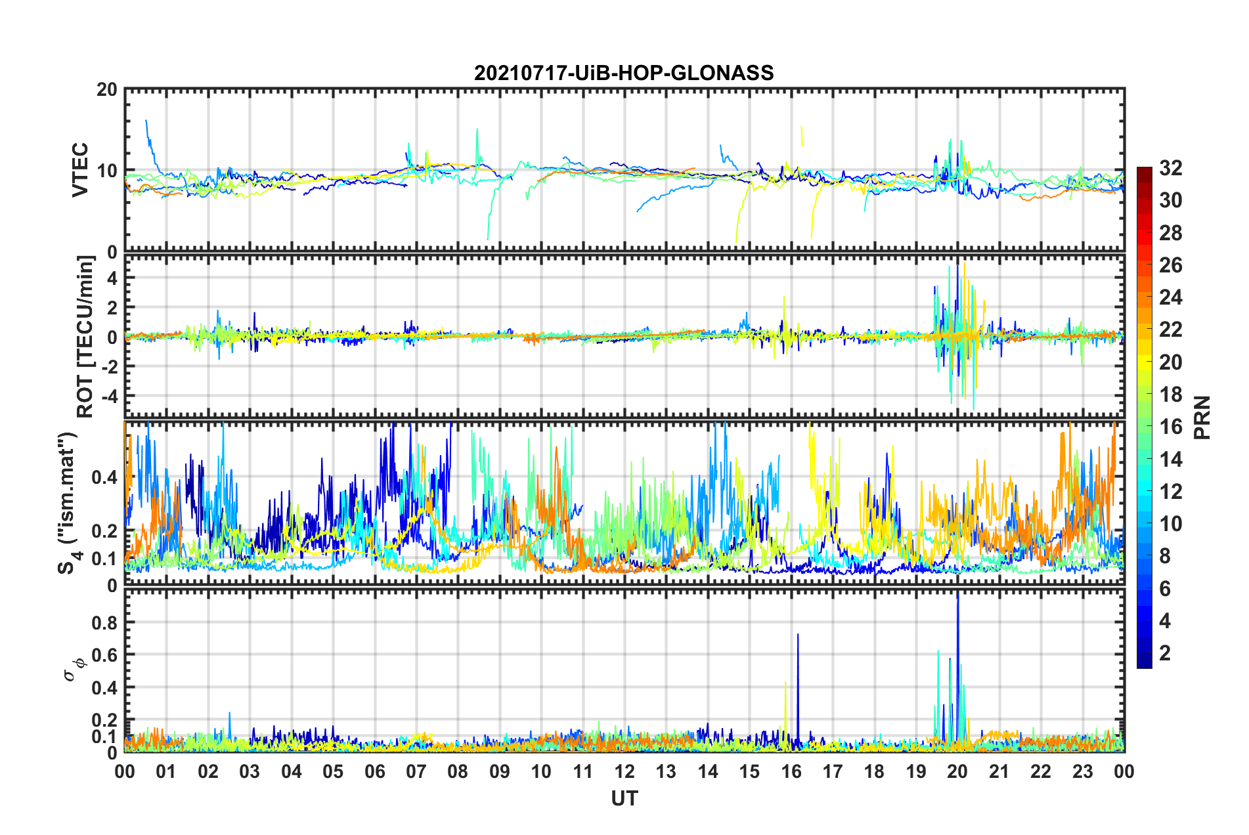The width and height of the screenshot is (1249, 835).
Task: Click hour label "18" on UT axis
Action: 874,771
